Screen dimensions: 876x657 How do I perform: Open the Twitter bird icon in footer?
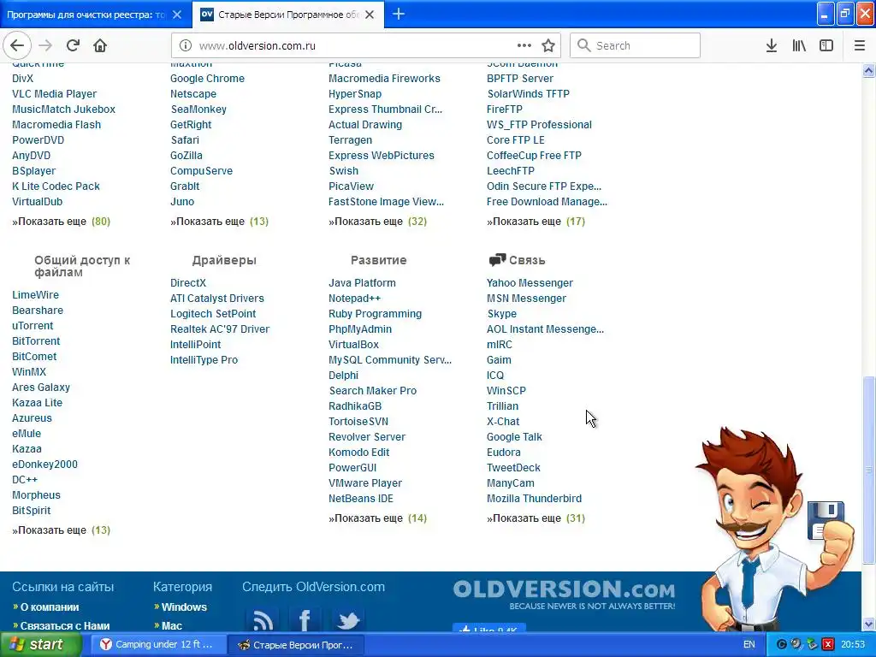click(347, 619)
